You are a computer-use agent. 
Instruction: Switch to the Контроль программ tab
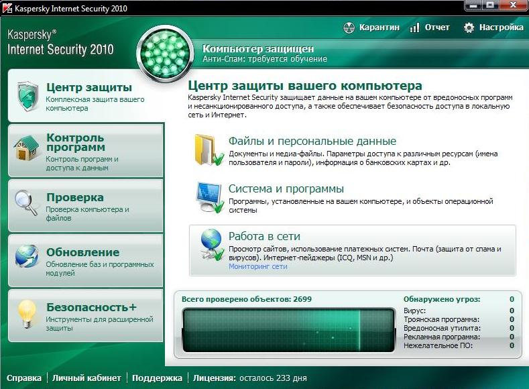coord(86,150)
